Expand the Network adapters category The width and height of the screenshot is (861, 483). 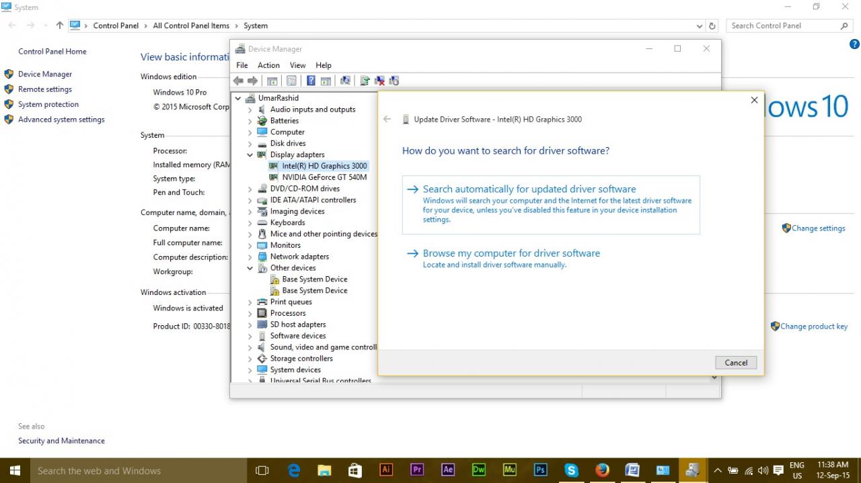click(250, 256)
